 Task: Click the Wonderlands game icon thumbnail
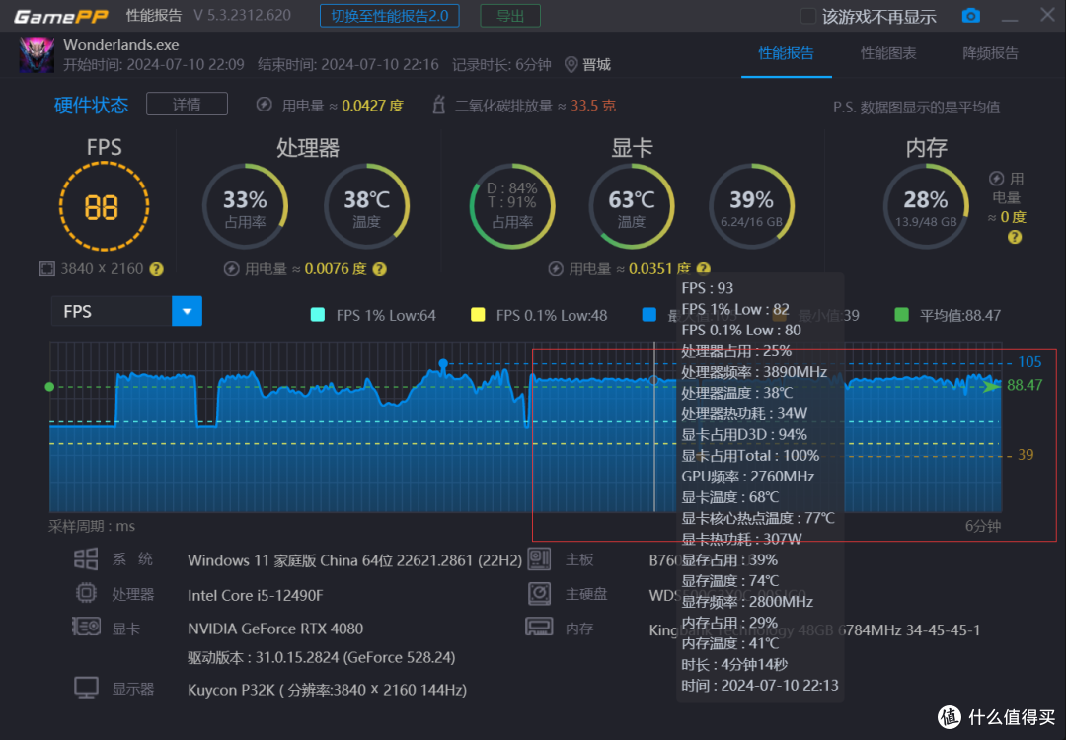37,55
